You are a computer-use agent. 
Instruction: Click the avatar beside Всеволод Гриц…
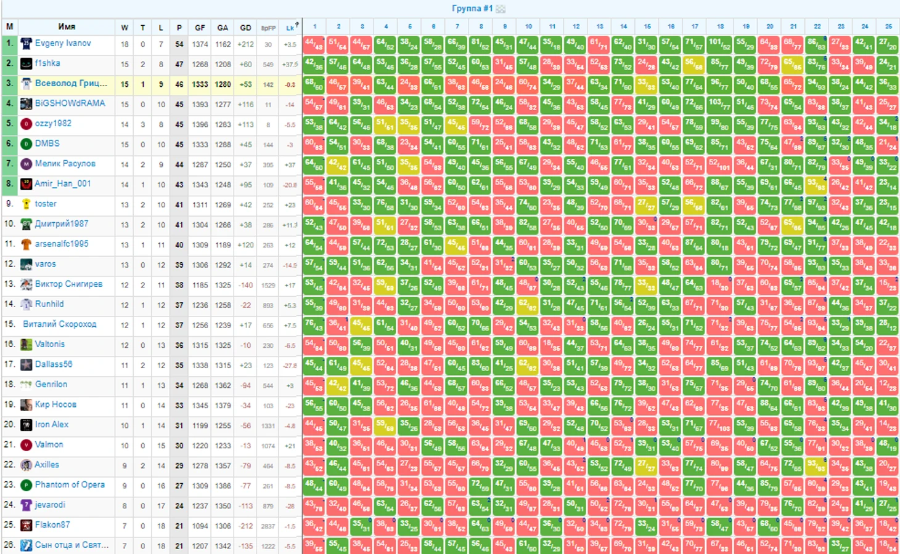26,84
